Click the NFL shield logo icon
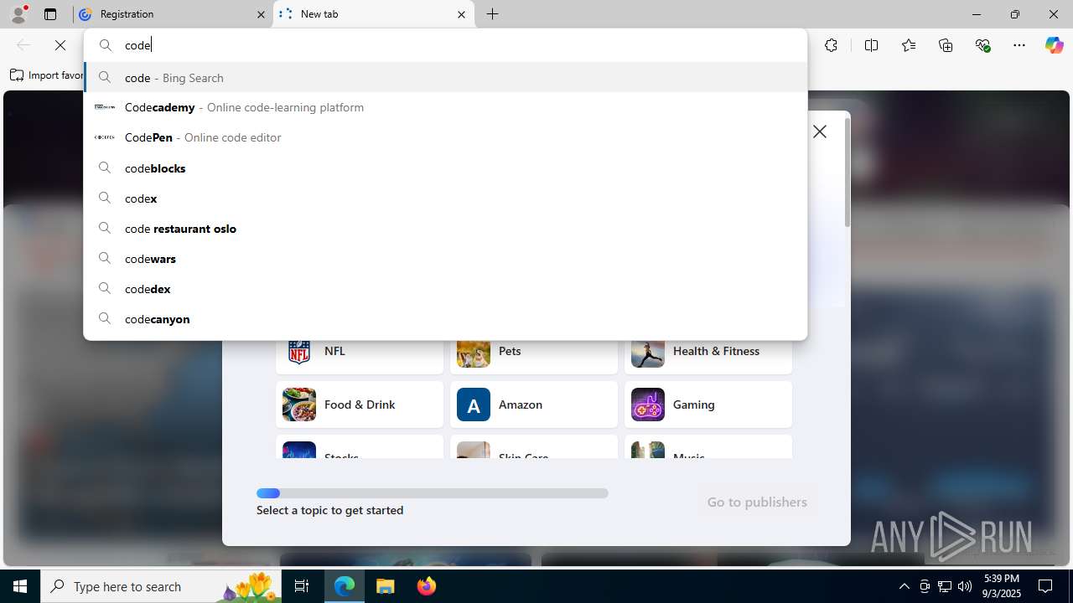 (x=299, y=352)
